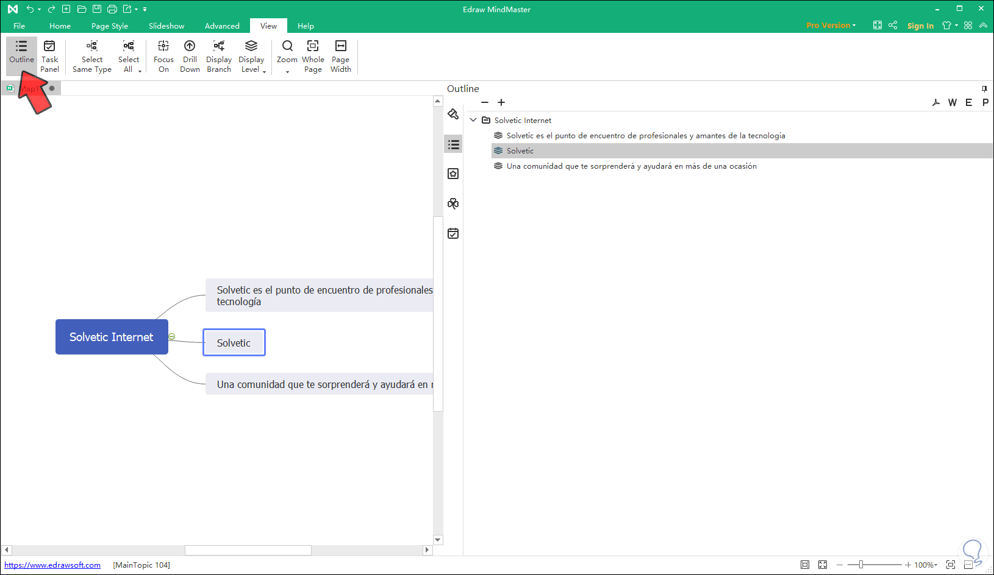
Task: Pin the Outline panel
Action: 984,89
